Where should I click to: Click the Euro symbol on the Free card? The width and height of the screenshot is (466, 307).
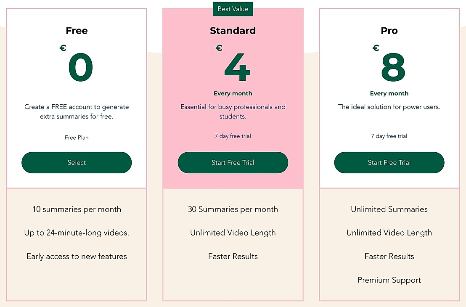coord(63,48)
